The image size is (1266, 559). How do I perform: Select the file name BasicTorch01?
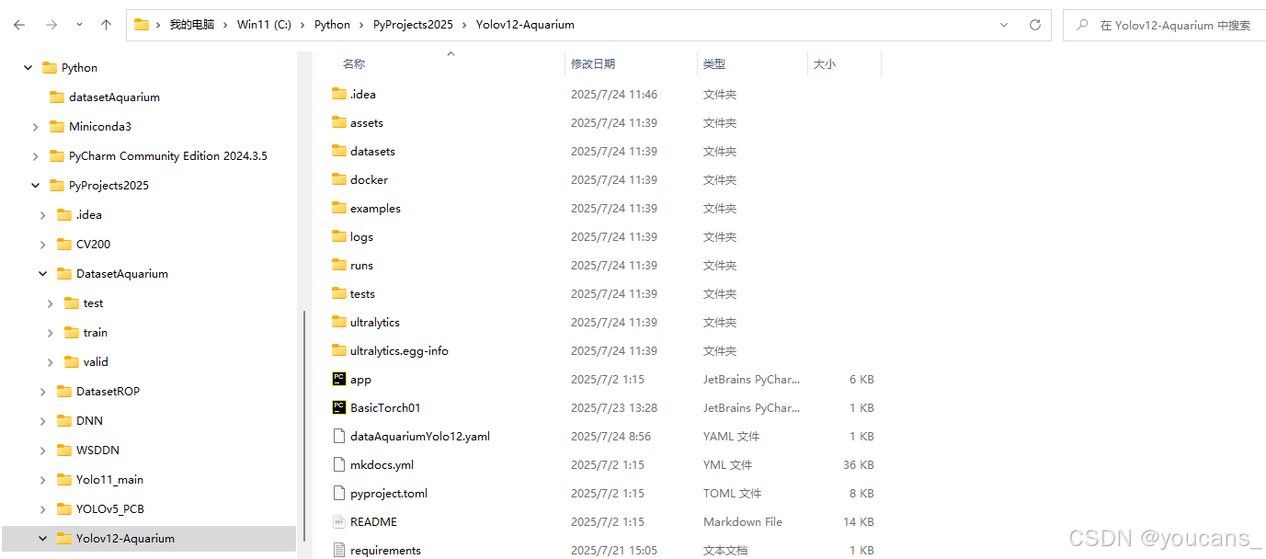click(x=385, y=407)
